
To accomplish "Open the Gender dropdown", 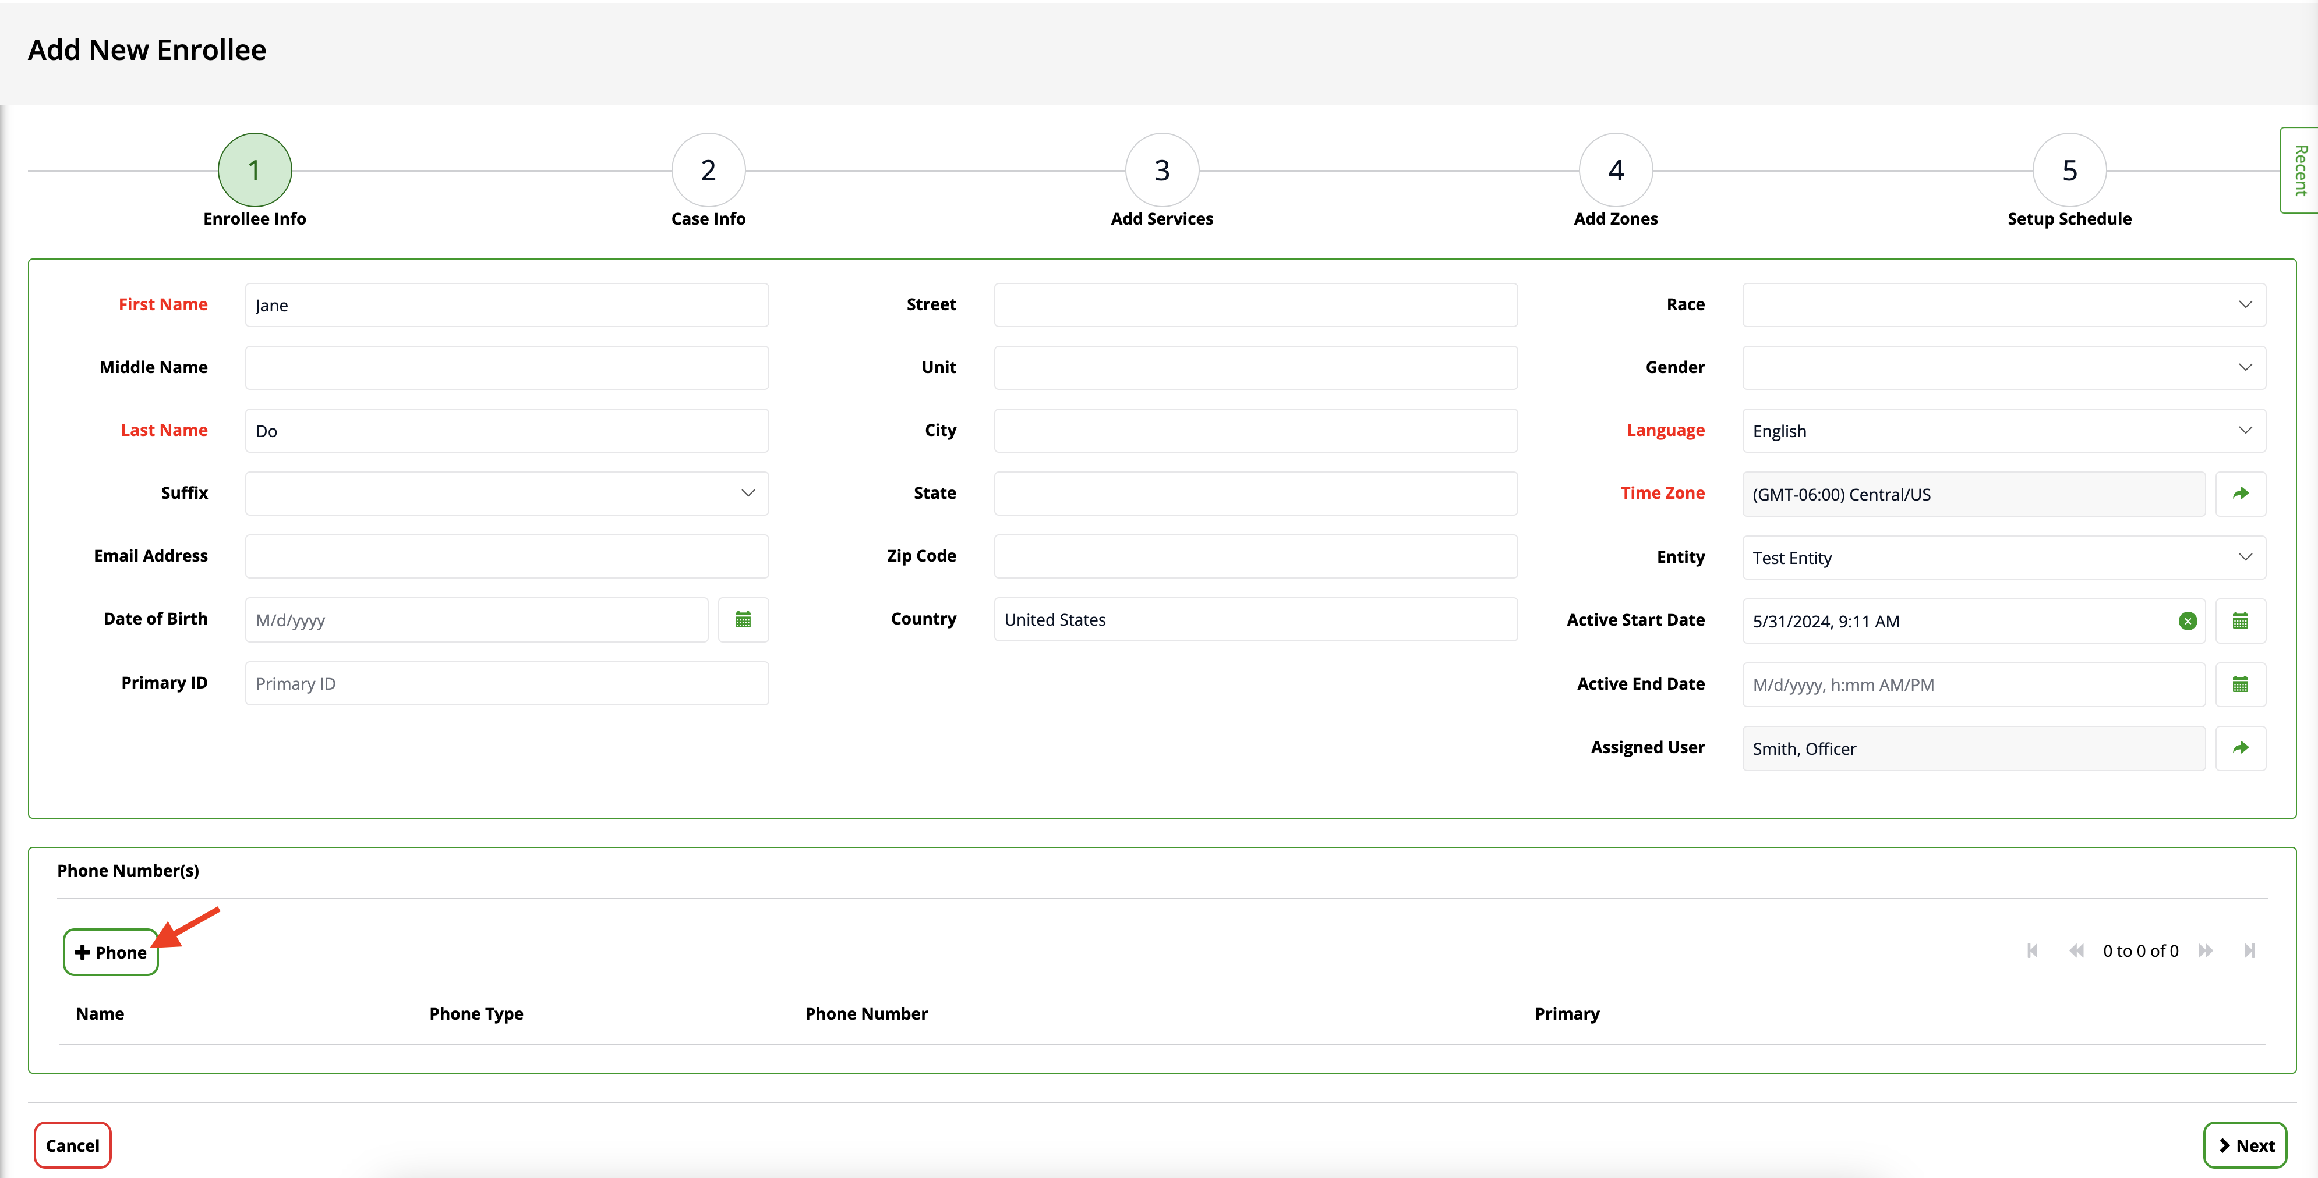I will (2003, 368).
